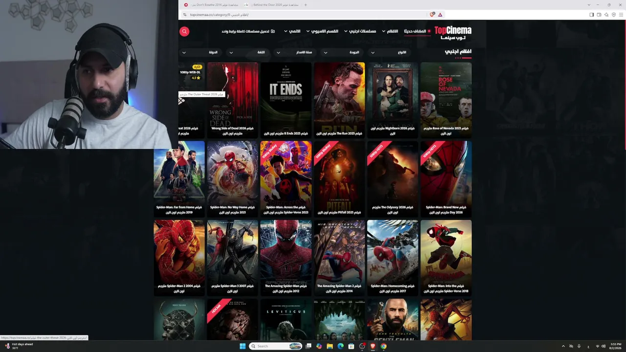Viewport: 626px width, 352px height.
Task: Open Spider-Man: Homecoming 2017 poster
Action: (x=393, y=258)
